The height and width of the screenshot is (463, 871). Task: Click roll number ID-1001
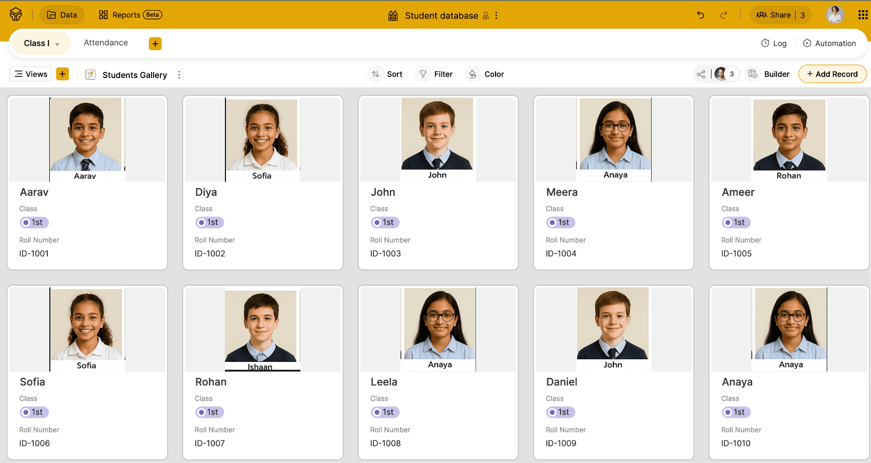click(x=34, y=254)
